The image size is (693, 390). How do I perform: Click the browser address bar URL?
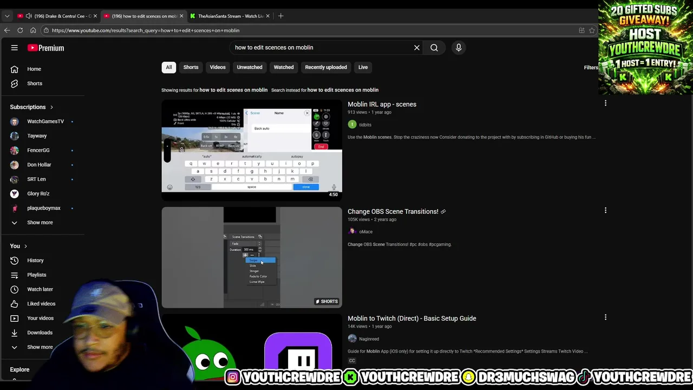146,30
